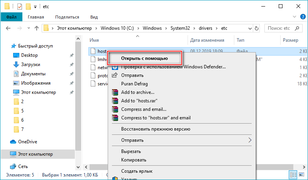Open Quick Access Toolbar customize dropdown
The height and width of the screenshot is (180, 308).
tap(35, 7)
